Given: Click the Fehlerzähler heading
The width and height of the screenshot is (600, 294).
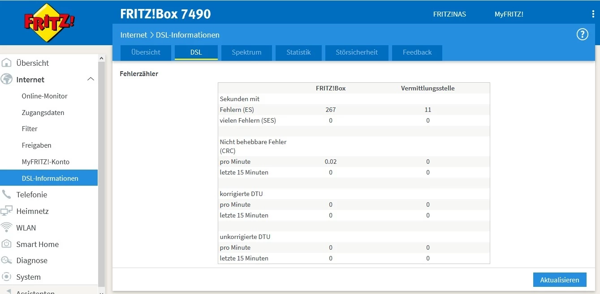Looking at the screenshot, I should 139,74.
